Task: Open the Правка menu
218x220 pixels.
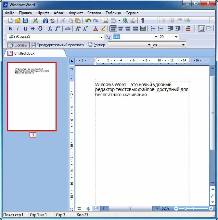Action: pyautogui.click(x=25, y=13)
